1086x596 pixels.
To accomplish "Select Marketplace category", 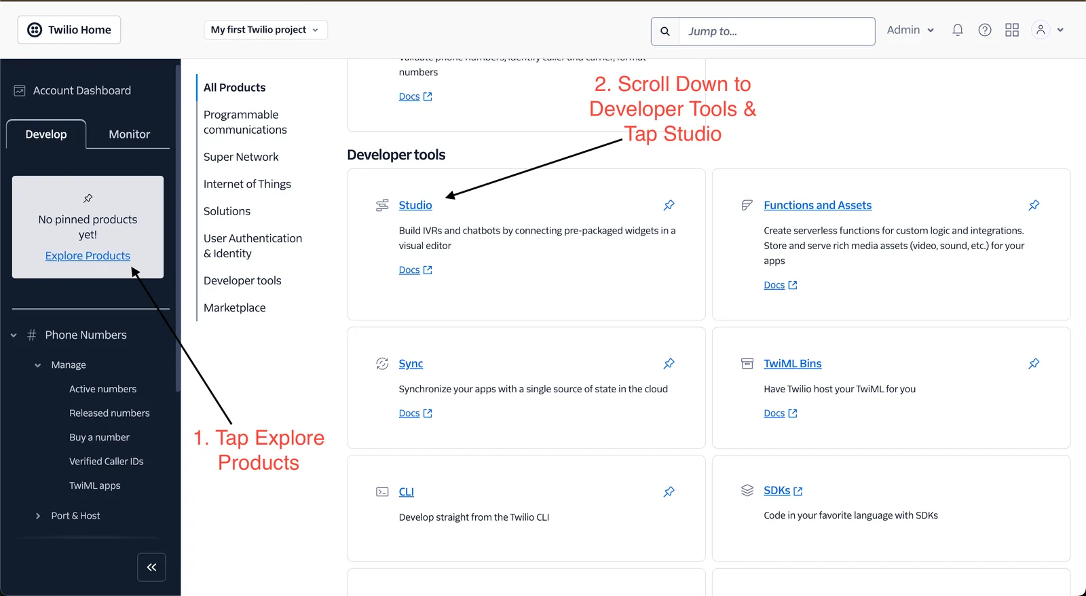I will 234,308.
